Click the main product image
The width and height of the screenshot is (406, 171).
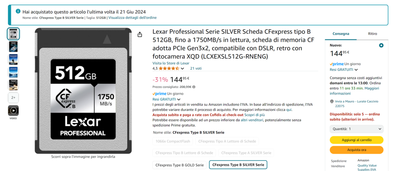(x=83, y=91)
